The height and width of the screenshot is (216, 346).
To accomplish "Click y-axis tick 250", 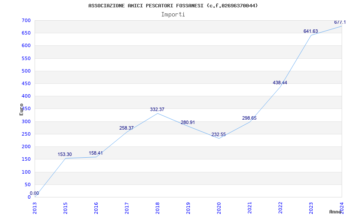I will pos(26,134).
